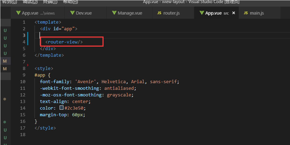Viewport: 290px width, 145px height.
Task: Switch to the App.vue ...\views tab
Action: click(x=38, y=13)
